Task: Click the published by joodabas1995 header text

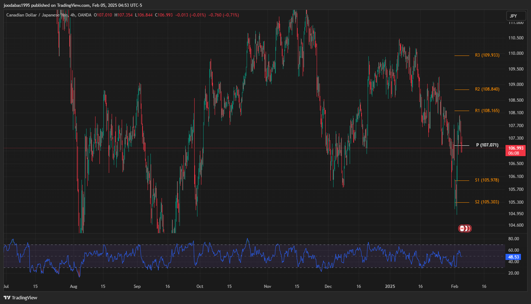Action: [73, 5]
